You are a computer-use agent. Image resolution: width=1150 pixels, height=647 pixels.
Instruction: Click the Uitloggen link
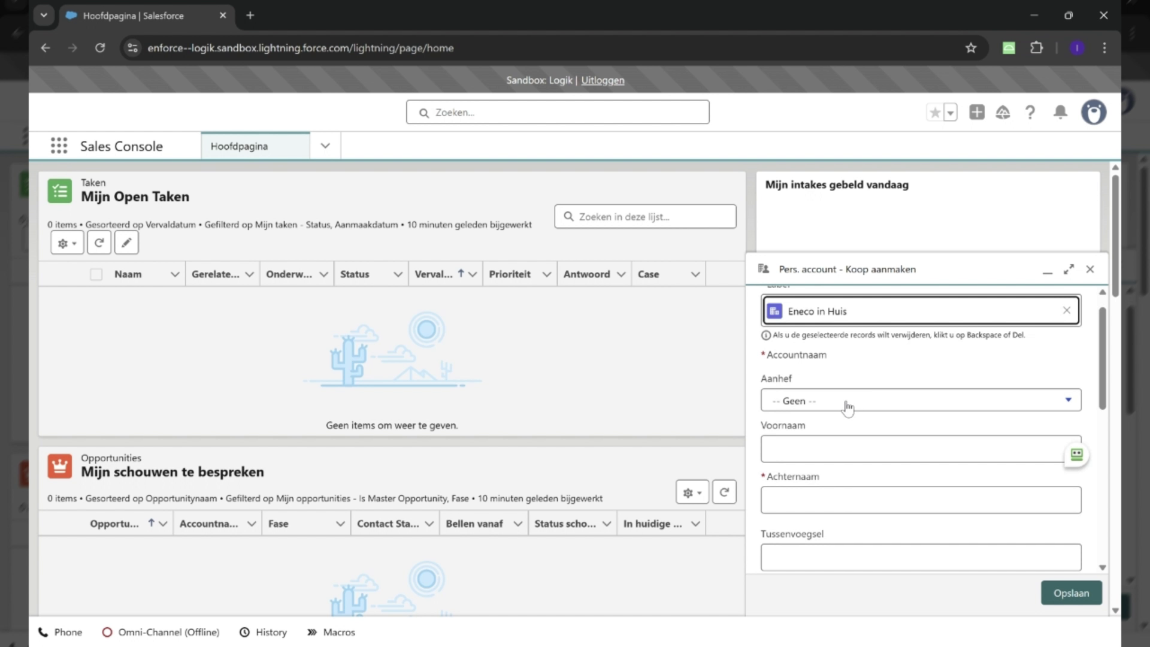click(x=603, y=80)
